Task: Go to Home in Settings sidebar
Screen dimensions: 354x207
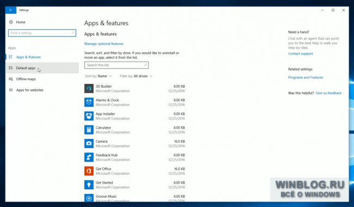Action: click(21, 22)
